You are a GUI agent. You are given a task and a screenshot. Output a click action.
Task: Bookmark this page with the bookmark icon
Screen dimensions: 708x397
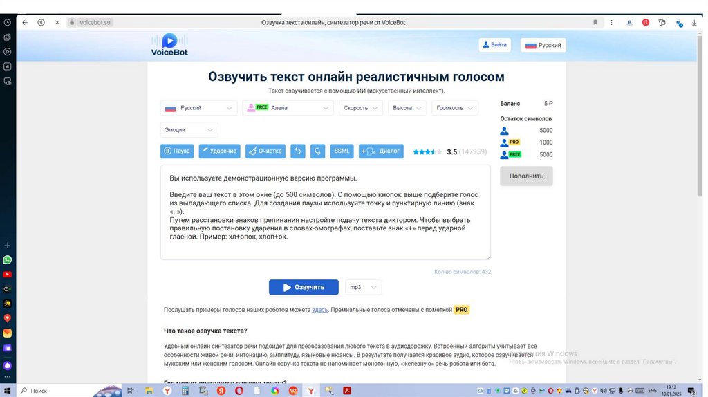tap(595, 22)
